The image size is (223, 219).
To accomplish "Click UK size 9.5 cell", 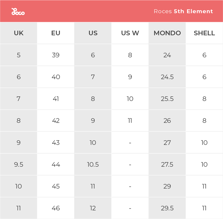I will click(19, 164).
